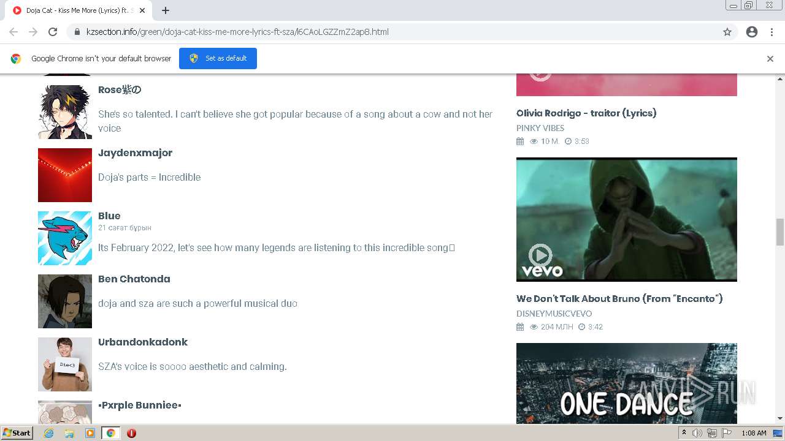The height and width of the screenshot is (441, 785).
Task: Open network status tray icon
Action: point(712,433)
